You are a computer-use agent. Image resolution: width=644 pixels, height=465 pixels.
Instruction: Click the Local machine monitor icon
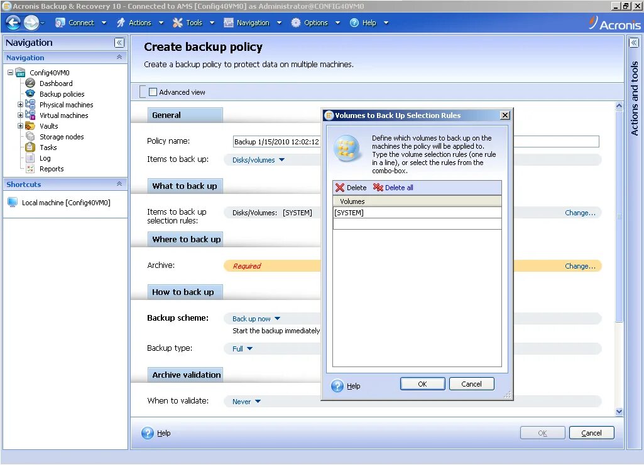tap(13, 203)
